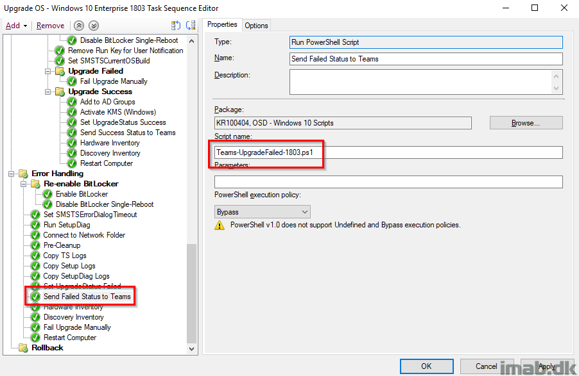
Task: Collapse the Upgrade Success group
Action: pos(48,92)
